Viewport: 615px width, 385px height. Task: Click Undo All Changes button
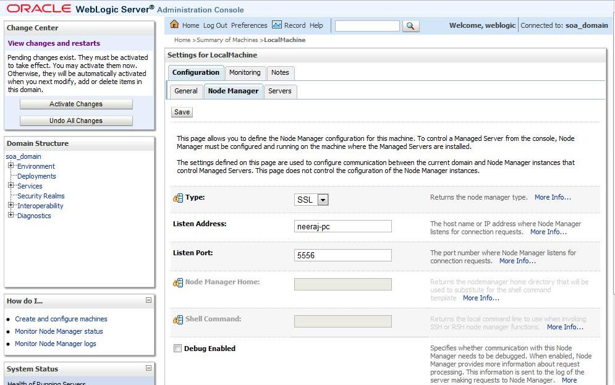76,121
